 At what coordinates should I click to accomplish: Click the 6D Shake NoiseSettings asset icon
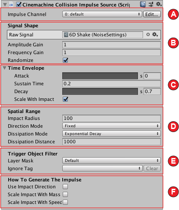(66, 35)
